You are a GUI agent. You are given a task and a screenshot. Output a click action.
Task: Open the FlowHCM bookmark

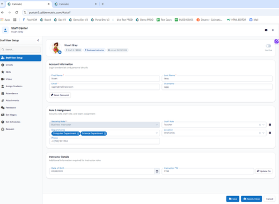[30, 20]
